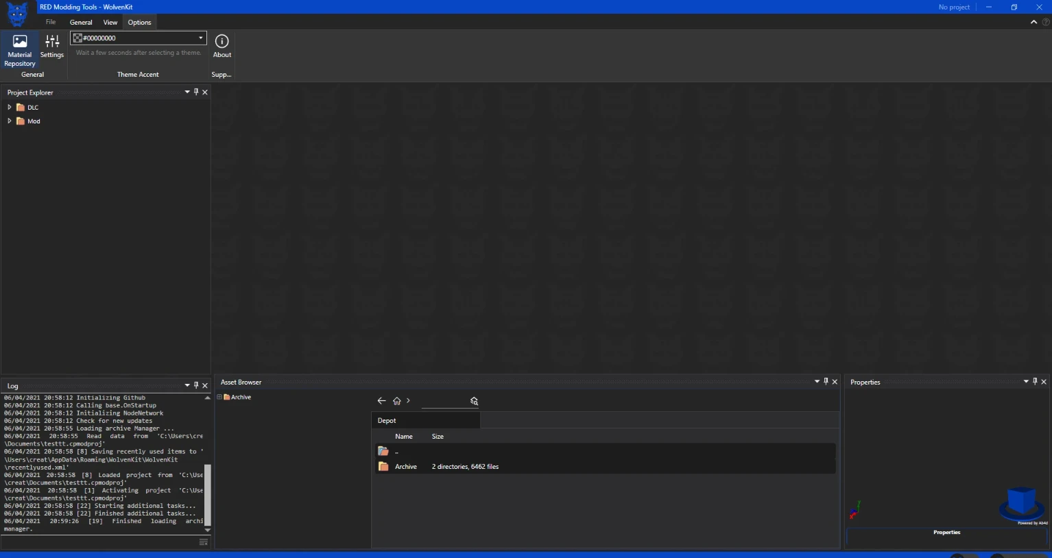Open Project Explorer panel options dropdown
1052x558 pixels.
tap(187, 92)
